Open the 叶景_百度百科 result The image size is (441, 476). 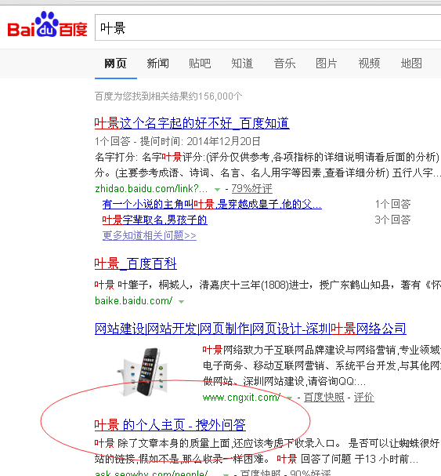point(136,263)
